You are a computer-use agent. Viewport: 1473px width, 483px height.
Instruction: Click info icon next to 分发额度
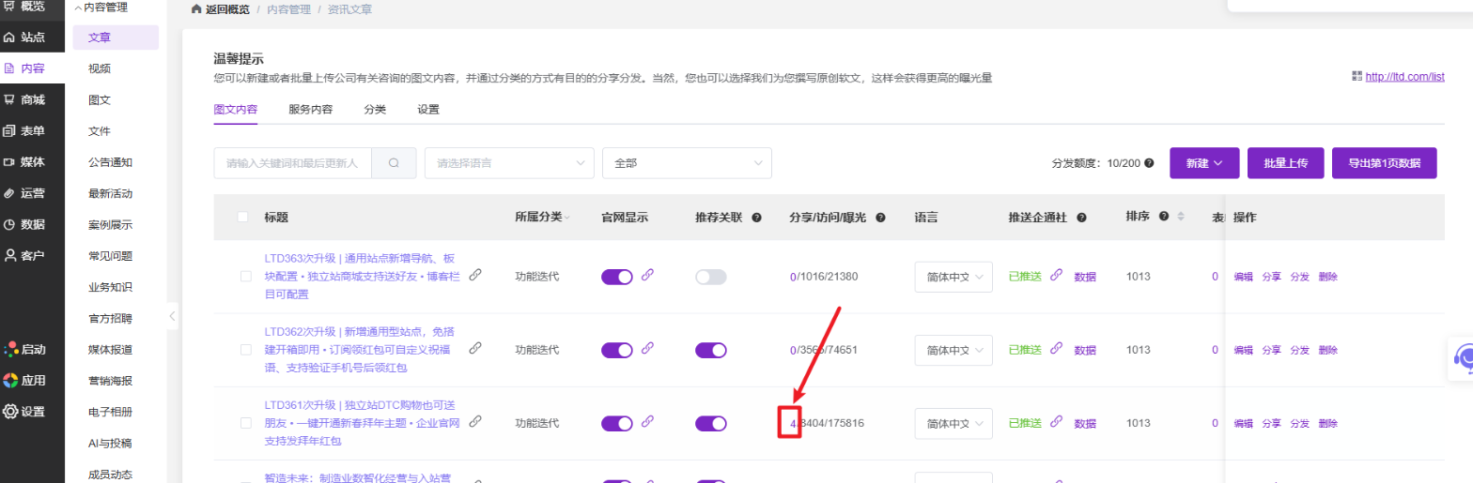pos(1149,163)
